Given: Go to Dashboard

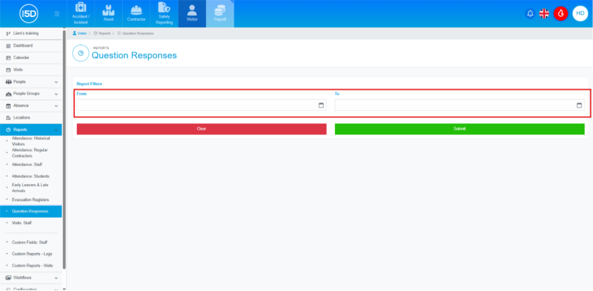Looking at the screenshot, I should [31, 46].
